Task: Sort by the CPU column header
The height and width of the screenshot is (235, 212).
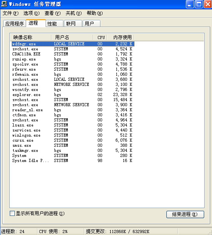Action: 100,37
